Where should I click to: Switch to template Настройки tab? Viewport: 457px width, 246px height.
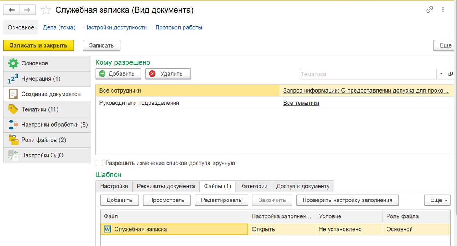pos(114,186)
